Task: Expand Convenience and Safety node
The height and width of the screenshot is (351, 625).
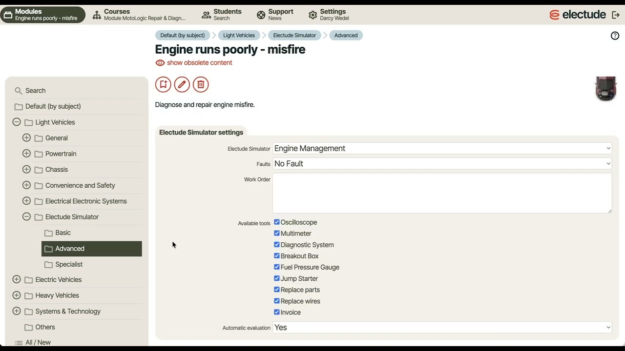Action: point(26,185)
